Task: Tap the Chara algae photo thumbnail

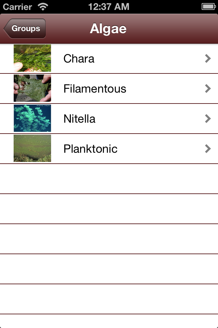Action: tap(32, 58)
